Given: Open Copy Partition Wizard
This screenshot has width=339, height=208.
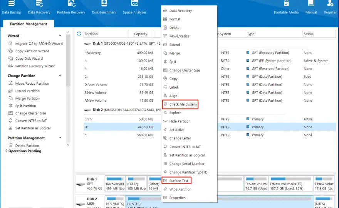Looking at the screenshot, I should [29, 51].
